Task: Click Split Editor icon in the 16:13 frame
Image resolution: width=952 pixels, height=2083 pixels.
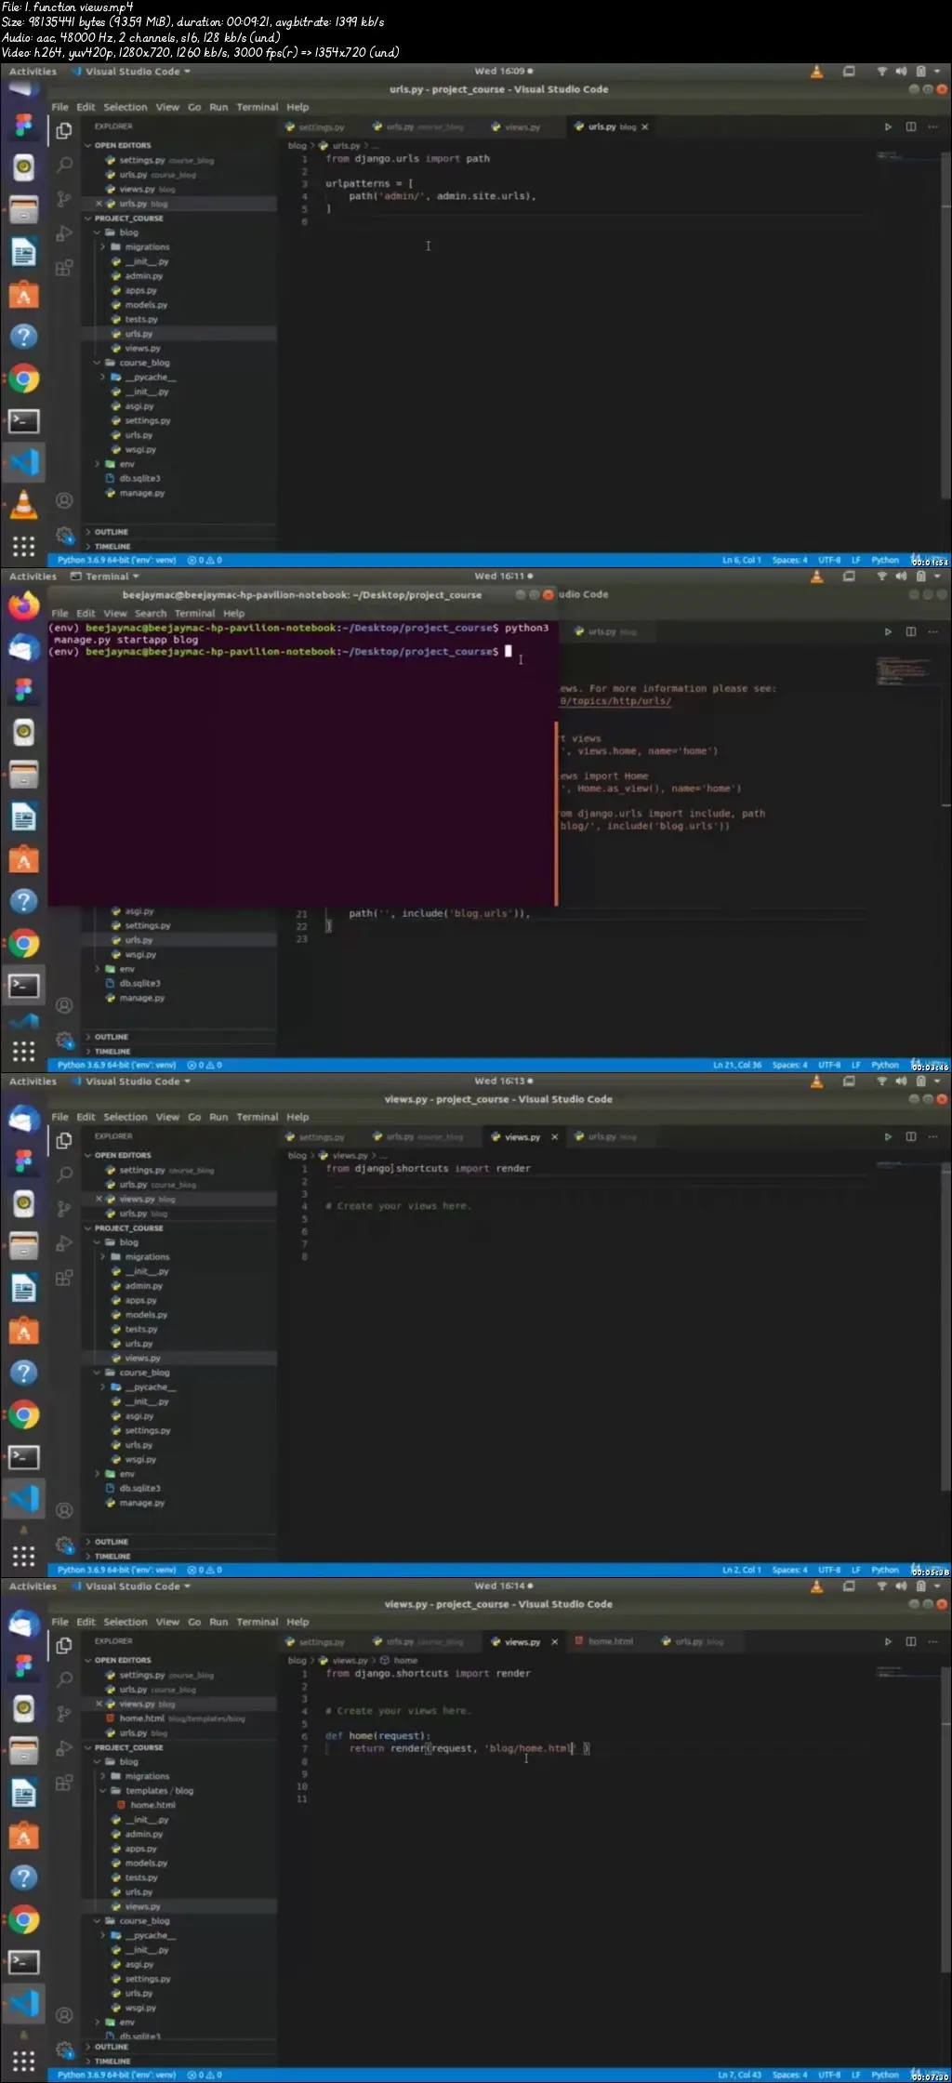Action: [911, 1136]
